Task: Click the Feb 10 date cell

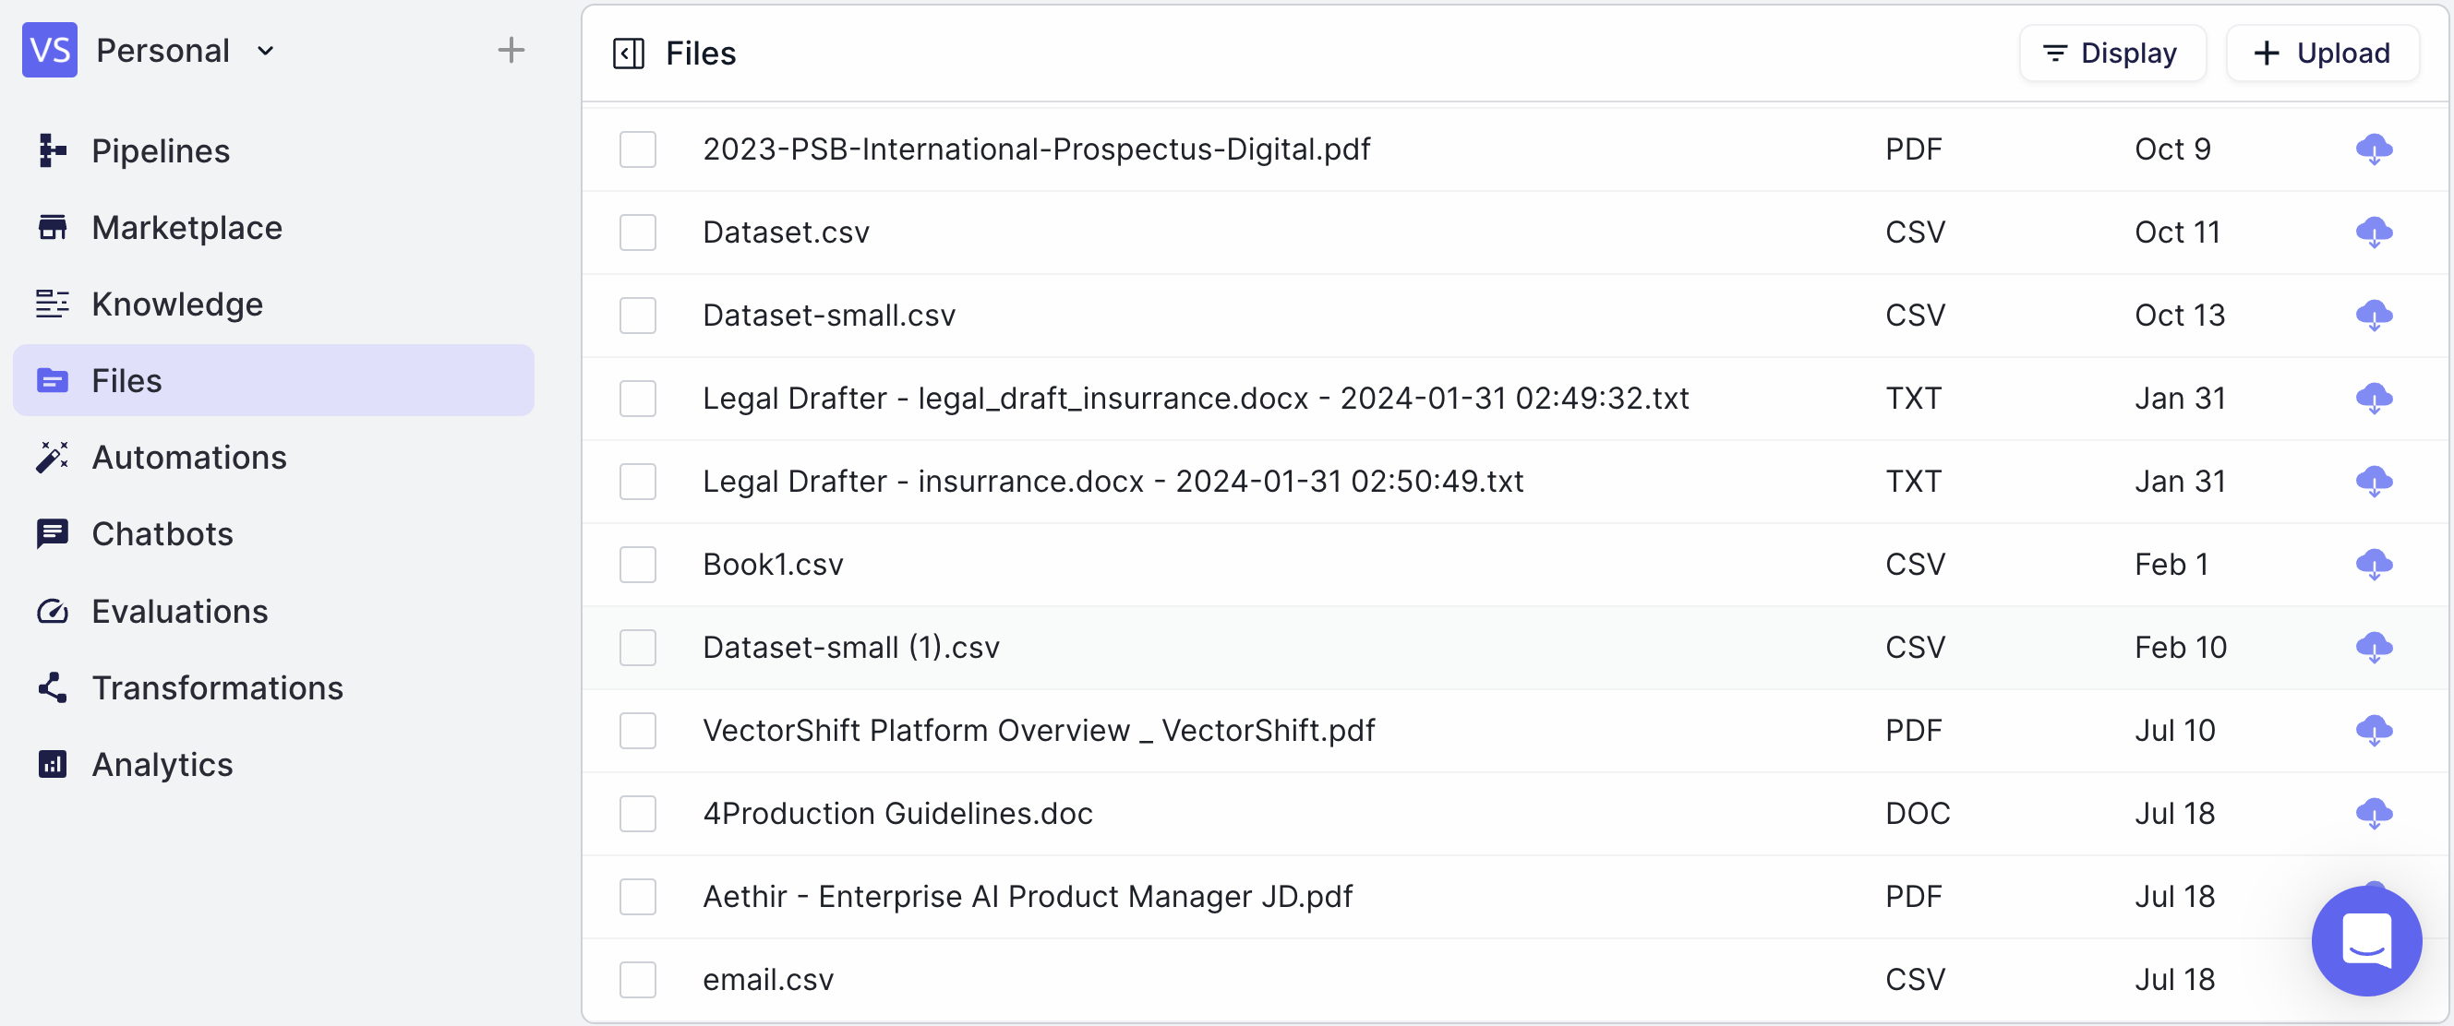Action: 2180,647
